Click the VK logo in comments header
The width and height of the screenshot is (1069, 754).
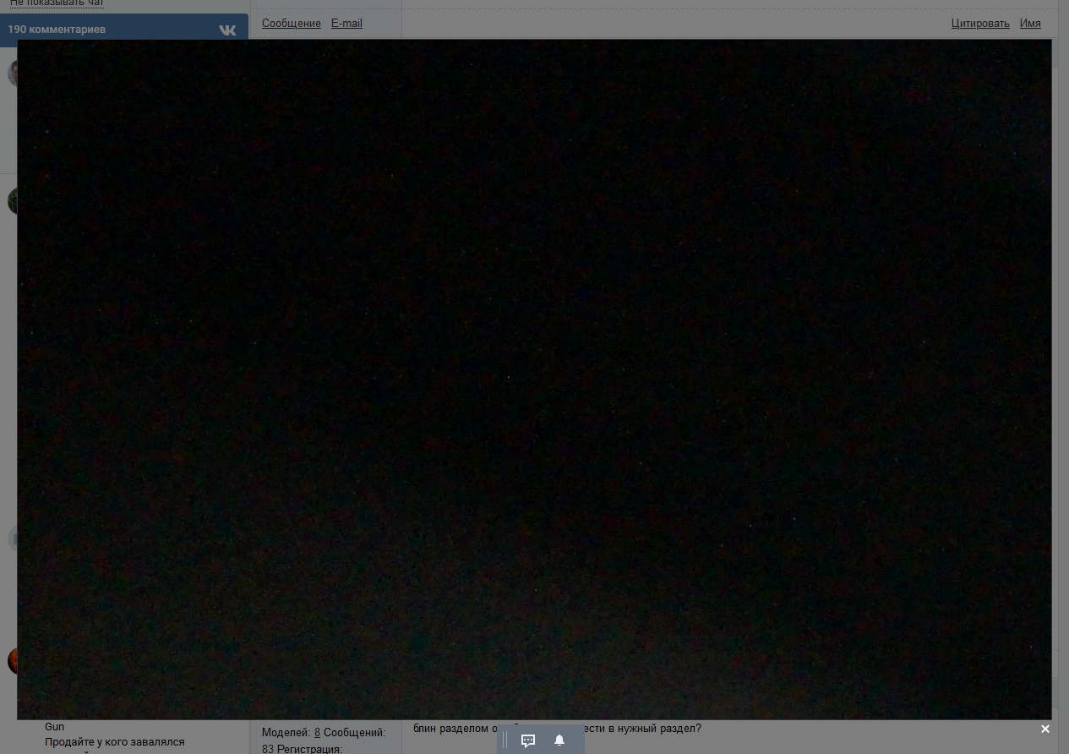(227, 30)
